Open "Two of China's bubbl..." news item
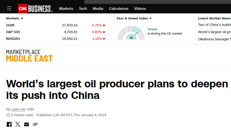The width and height of the screenshot is (231, 132). tap(214, 25)
